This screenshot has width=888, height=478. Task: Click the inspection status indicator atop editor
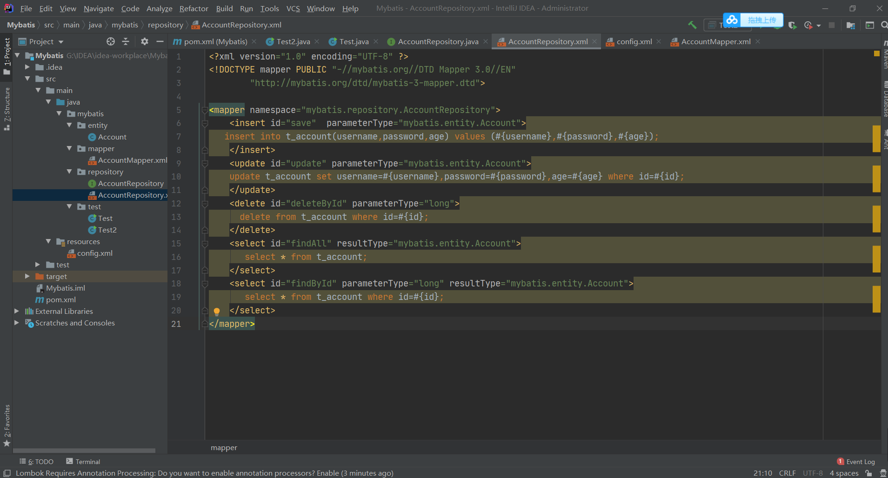(x=877, y=54)
